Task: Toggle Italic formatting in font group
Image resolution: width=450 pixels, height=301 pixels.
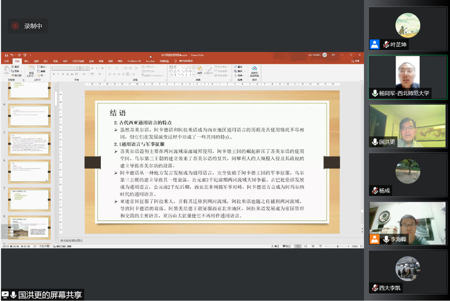Action: coord(59,74)
